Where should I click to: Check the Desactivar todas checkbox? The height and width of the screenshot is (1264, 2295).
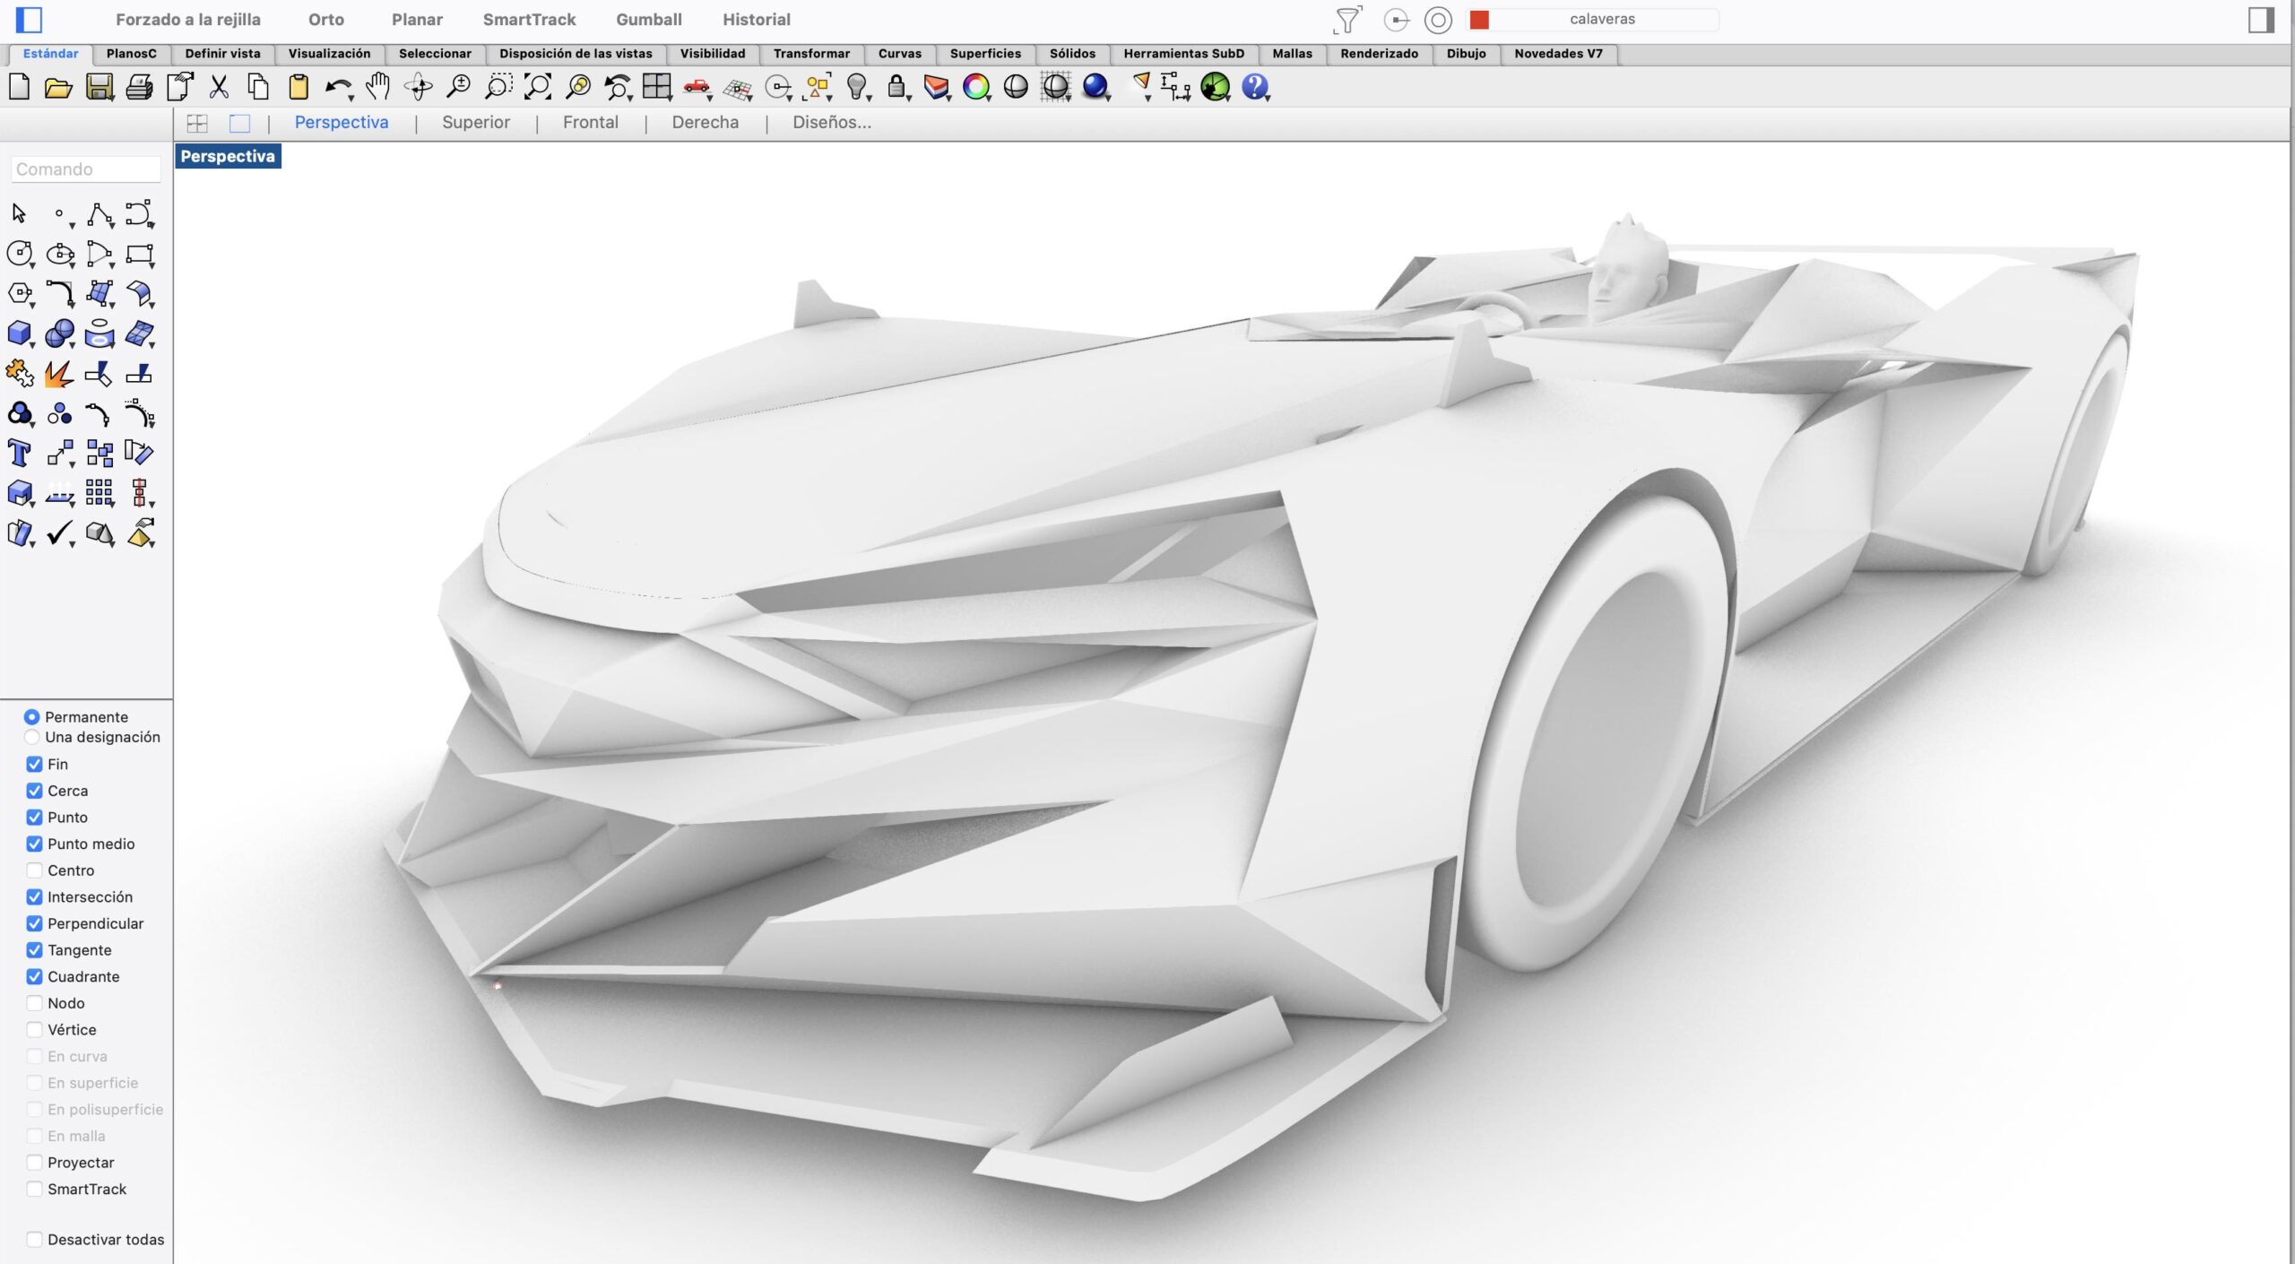point(34,1239)
